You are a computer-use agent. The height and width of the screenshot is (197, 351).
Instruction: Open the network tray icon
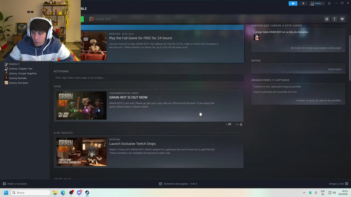pos(330,193)
